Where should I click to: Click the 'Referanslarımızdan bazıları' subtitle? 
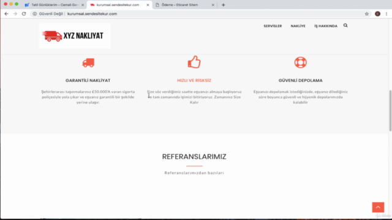(x=194, y=172)
